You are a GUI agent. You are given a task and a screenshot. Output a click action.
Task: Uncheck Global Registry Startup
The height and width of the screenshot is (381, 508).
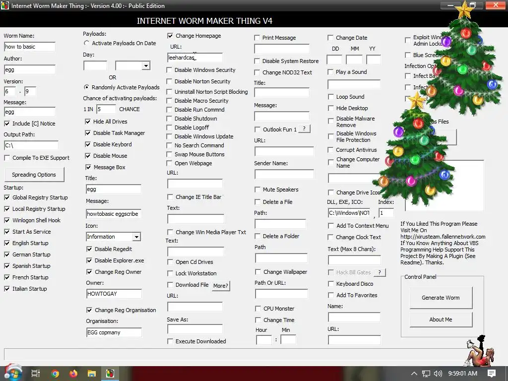click(x=7, y=197)
